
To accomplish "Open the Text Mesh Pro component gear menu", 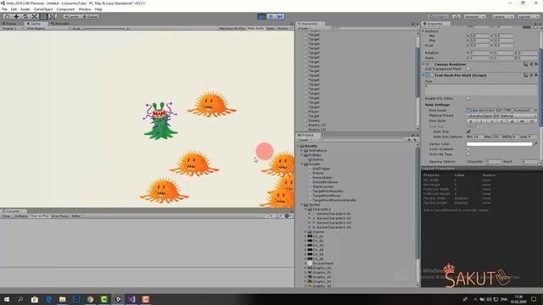I will (535, 75).
